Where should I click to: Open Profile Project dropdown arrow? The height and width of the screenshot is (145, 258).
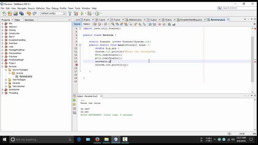pos(101,13)
